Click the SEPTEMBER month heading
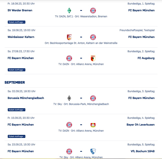This screenshot has width=162, height=159. 15,82
